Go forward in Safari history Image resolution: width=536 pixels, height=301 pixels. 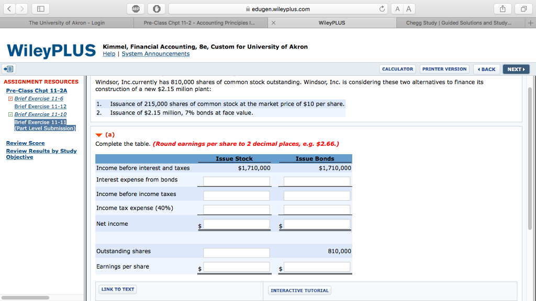(22, 9)
